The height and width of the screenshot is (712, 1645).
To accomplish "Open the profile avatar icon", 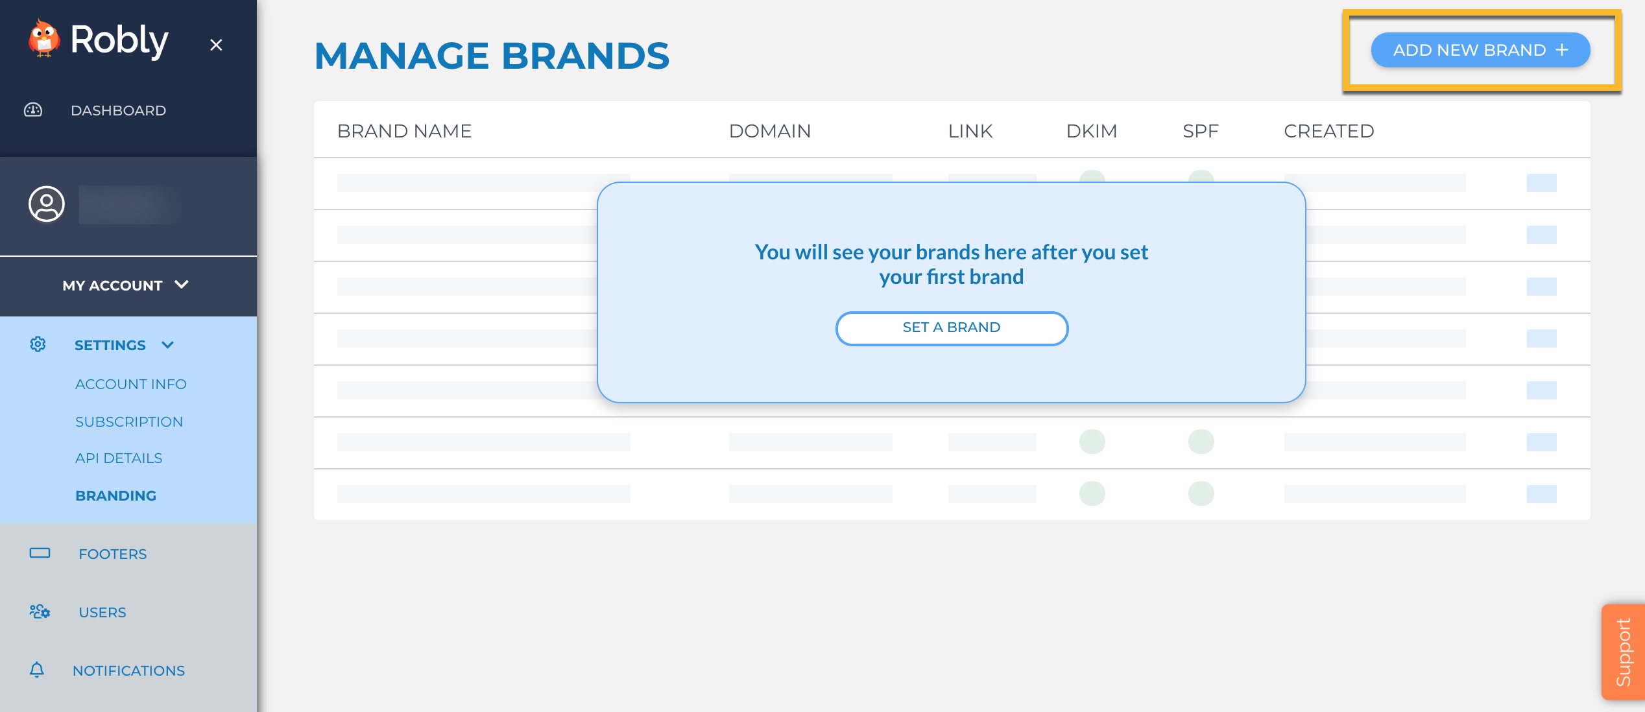I will 46,204.
